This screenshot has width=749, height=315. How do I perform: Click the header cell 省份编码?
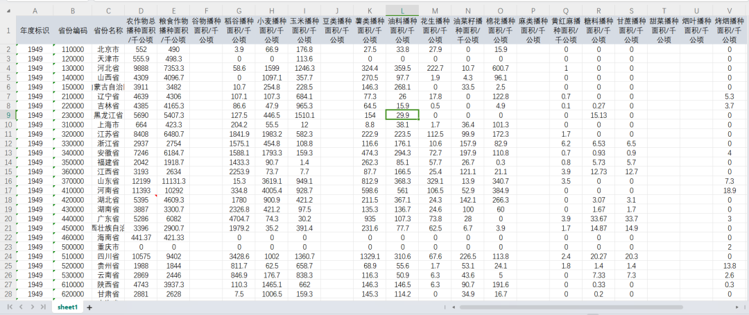[73, 30]
